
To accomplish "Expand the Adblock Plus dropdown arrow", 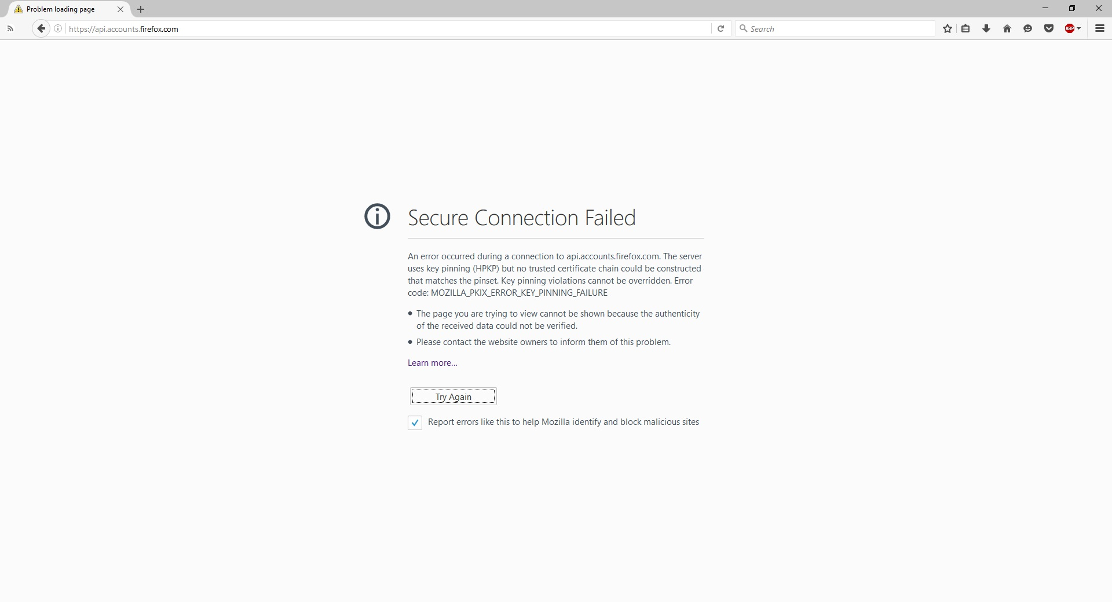I will pyautogui.click(x=1079, y=28).
